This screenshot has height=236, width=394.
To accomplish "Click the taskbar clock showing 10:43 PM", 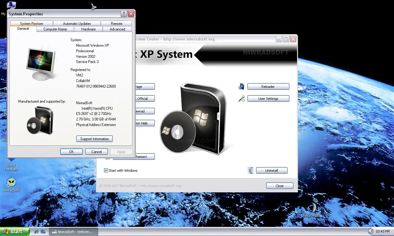I will [382, 232].
